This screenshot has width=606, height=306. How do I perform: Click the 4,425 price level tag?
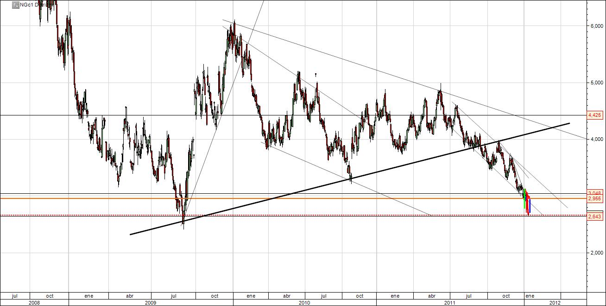tap(594, 115)
